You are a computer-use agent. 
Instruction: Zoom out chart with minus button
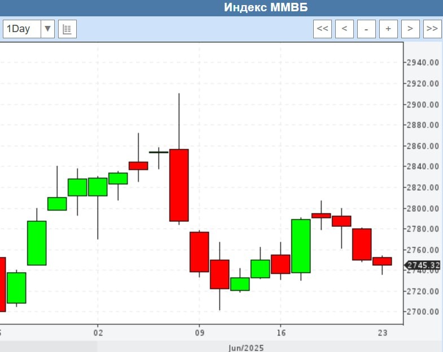coord(366,29)
